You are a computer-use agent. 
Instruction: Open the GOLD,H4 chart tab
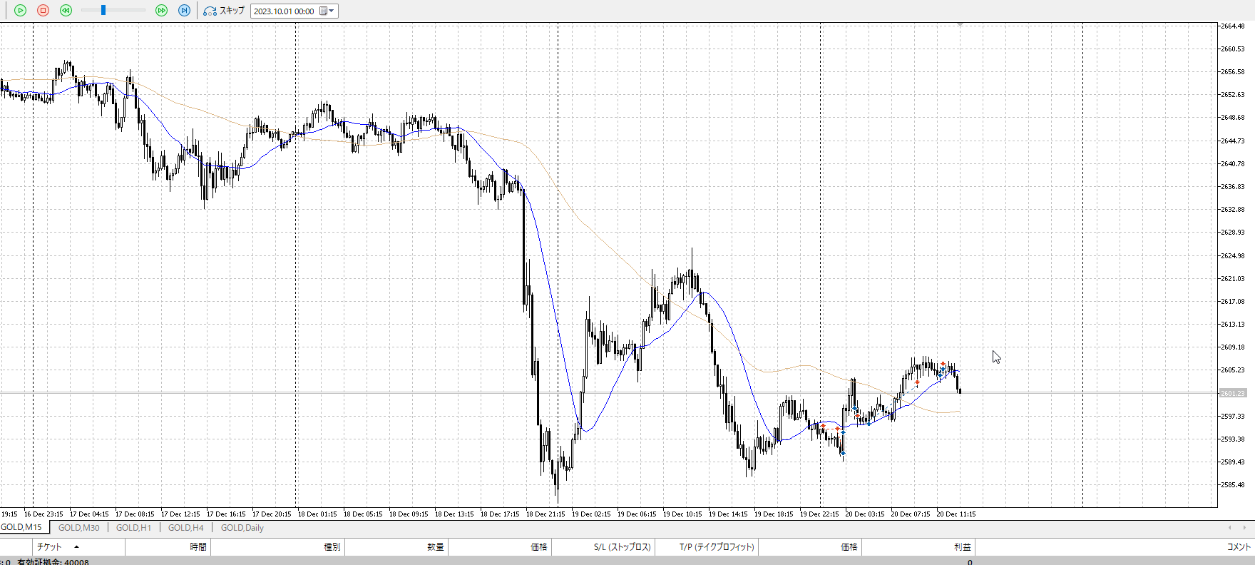pos(185,528)
